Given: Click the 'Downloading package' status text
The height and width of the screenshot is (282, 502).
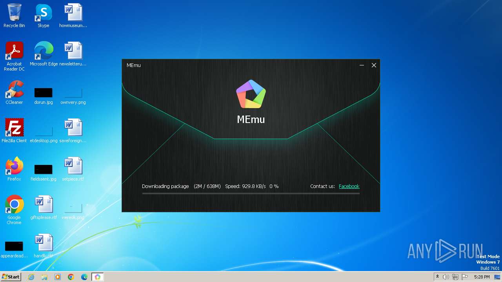Looking at the screenshot, I should coord(166,186).
